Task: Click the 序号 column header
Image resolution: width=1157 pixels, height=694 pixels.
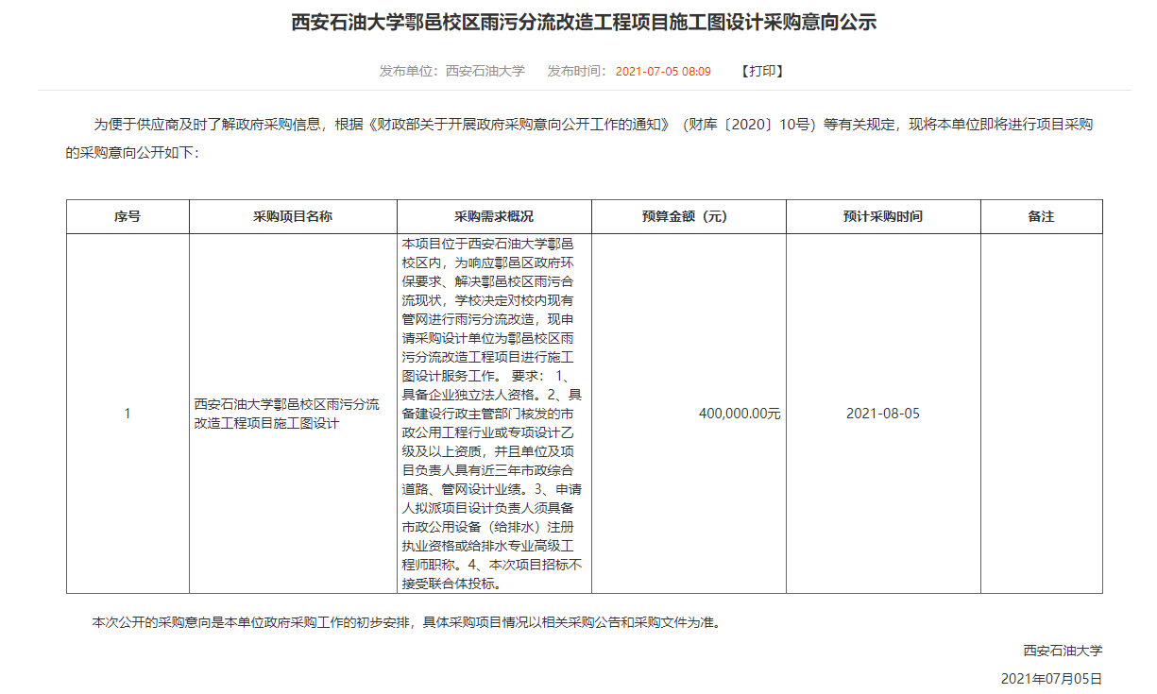Action: [128, 216]
